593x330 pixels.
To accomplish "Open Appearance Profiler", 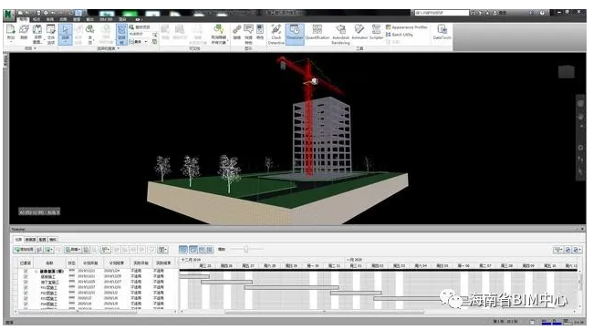I will click(x=407, y=27).
